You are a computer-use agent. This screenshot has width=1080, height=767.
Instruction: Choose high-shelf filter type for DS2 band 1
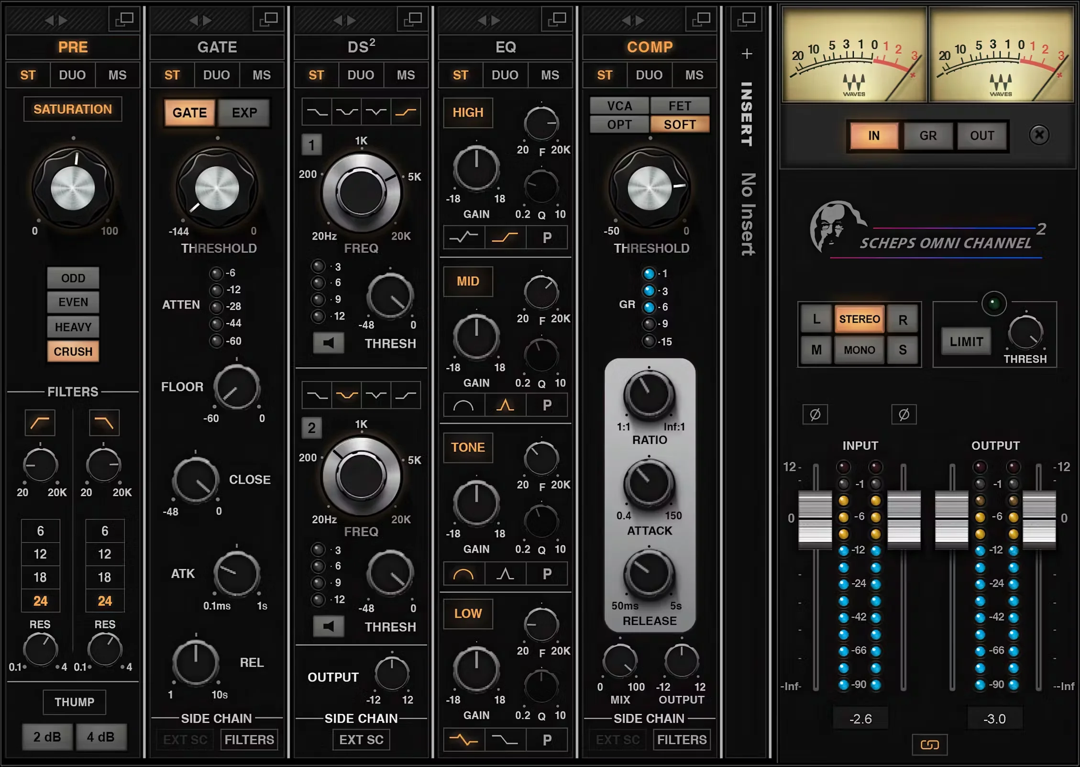[406, 112]
